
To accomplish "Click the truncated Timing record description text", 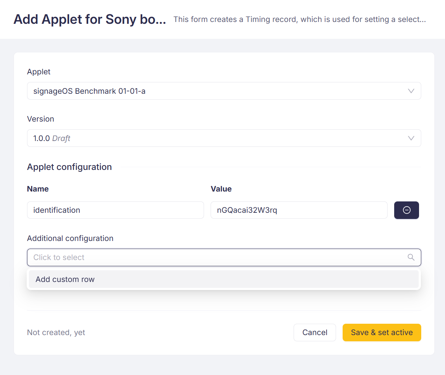I will point(299,19).
